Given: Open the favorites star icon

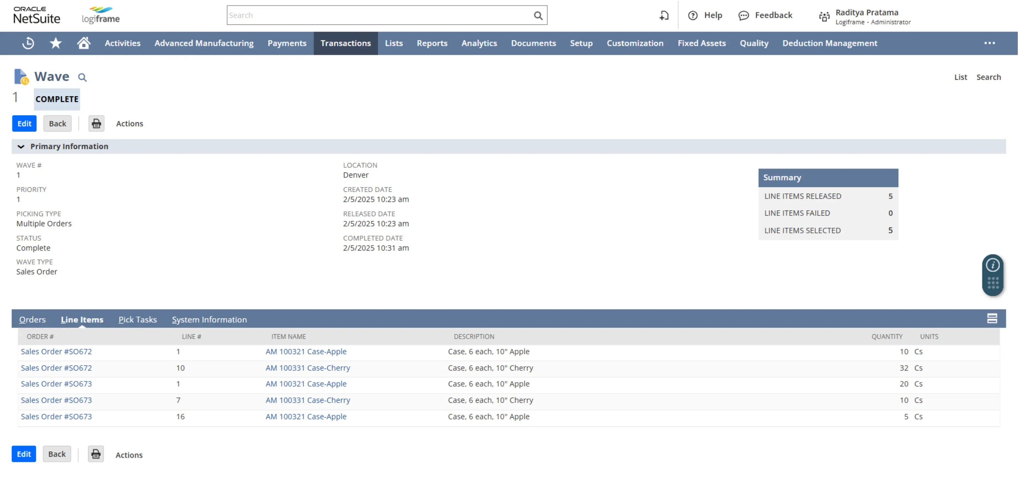Looking at the screenshot, I should [x=55, y=43].
